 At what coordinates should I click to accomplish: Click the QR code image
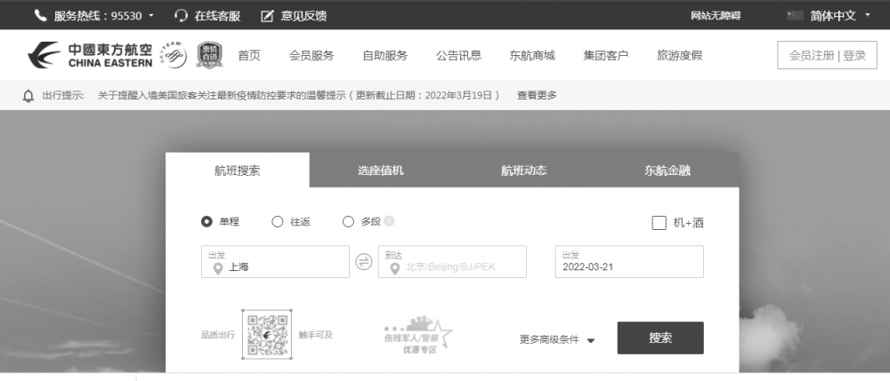click(267, 335)
